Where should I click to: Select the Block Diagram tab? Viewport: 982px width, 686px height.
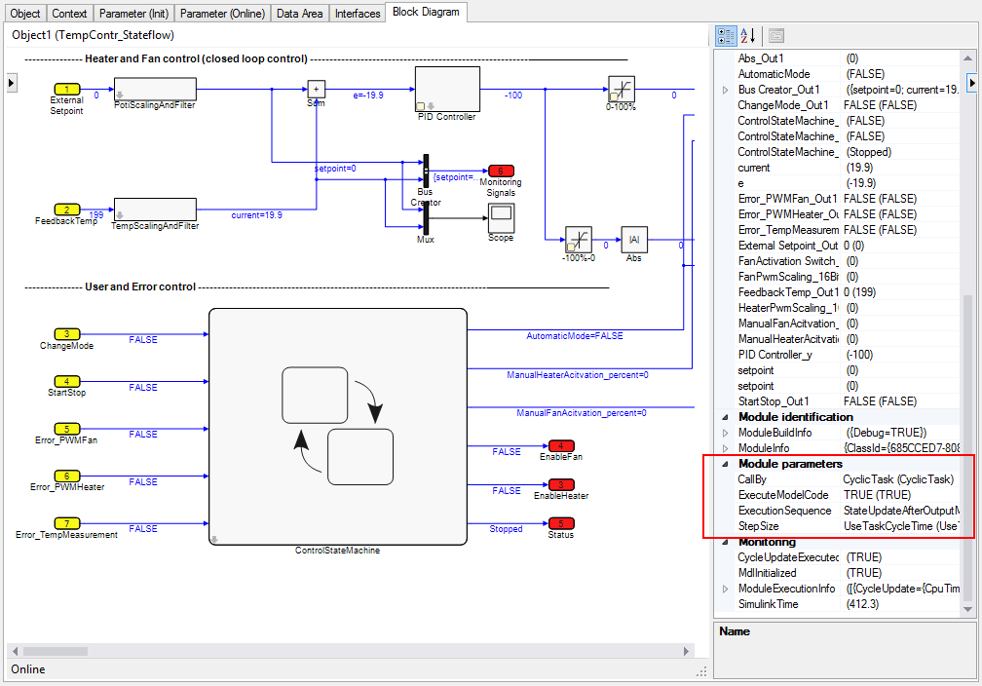pos(426,12)
